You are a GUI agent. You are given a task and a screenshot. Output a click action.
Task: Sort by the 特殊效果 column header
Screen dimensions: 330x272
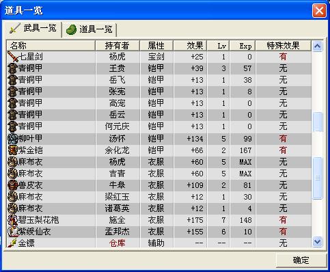coord(283,46)
